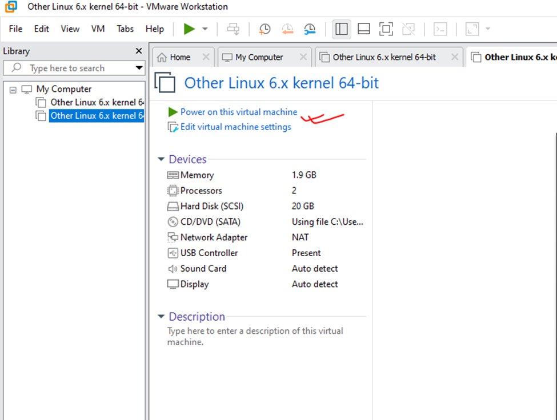Click the Display device label

pyautogui.click(x=194, y=285)
